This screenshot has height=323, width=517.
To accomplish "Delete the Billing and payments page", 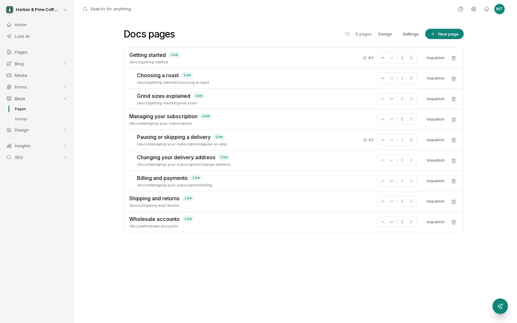I will [454, 181].
